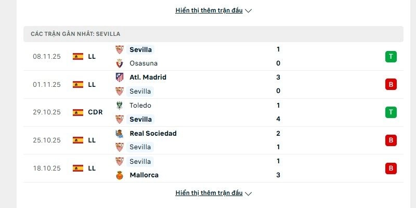Click the Real Sociedad crest icon
Screen dimensions: 416x208
(120, 134)
